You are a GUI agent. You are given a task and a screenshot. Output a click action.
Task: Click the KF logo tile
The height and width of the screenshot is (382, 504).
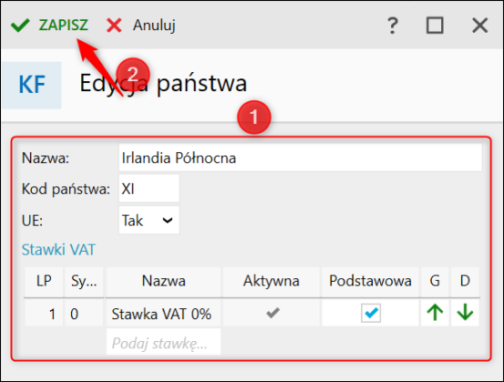[x=32, y=85]
